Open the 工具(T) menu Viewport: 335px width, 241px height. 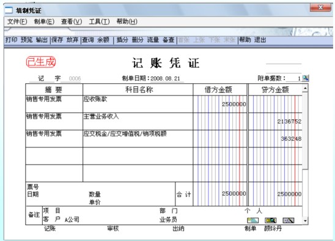(x=100, y=21)
